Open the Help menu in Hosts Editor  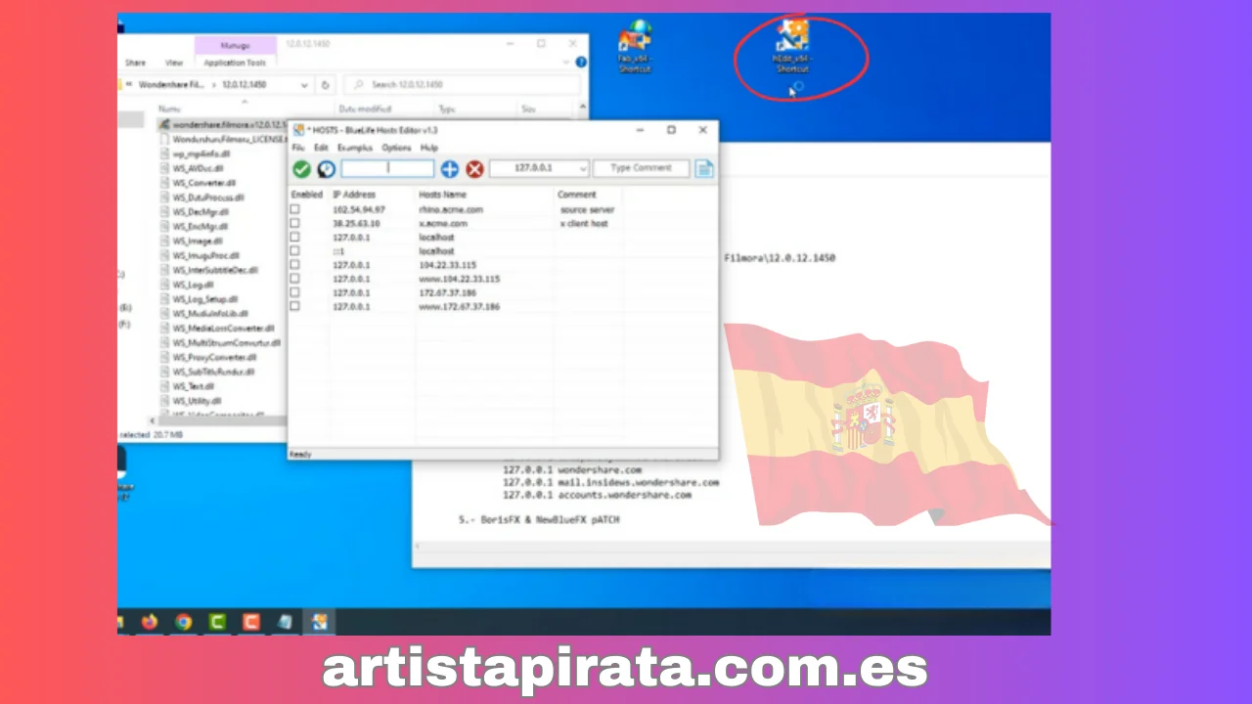[x=428, y=148]
